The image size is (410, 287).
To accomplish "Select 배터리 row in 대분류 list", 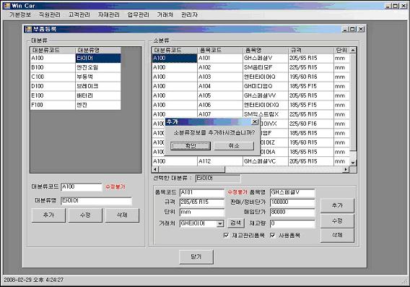I will [x=76, y=96].
